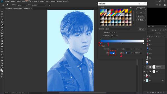Click Load (L) button in gradient editor
167x94 pixels.
coord(141,16)
